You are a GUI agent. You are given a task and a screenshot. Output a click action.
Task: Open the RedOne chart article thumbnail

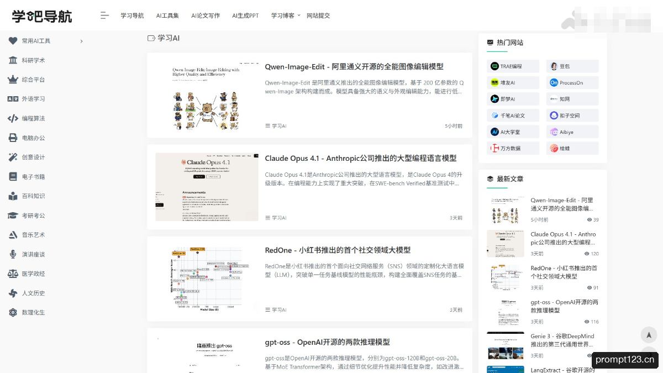[x=207, y=279]
